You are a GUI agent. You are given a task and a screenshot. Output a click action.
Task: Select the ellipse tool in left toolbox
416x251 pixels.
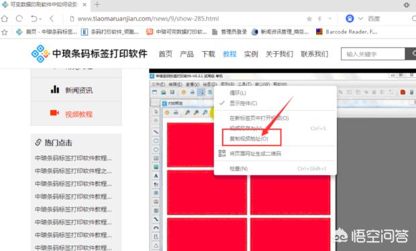click(156, 150)
